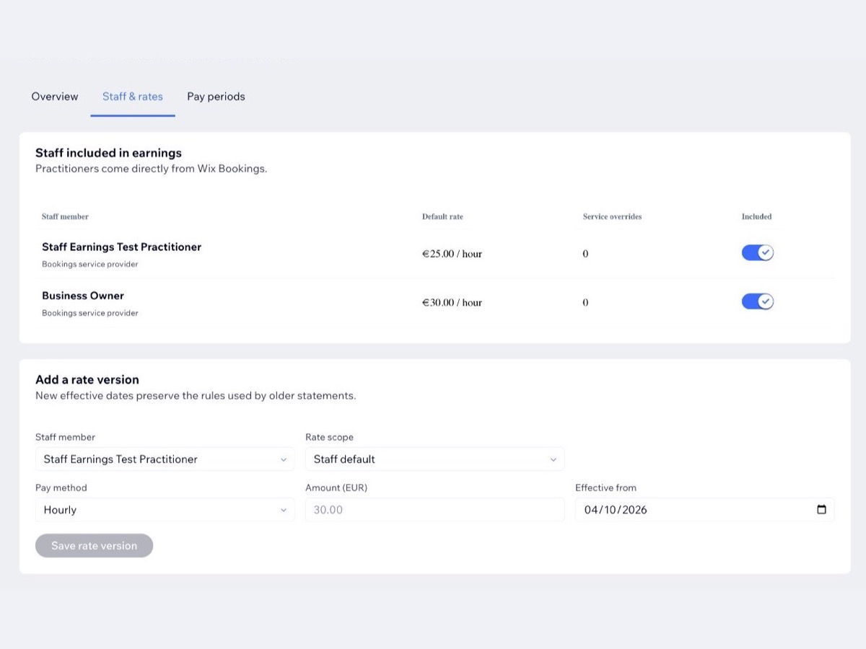Click the €30.00 / hour rate
This screenshot has height=649, width=866.
[x=452, y=303]
